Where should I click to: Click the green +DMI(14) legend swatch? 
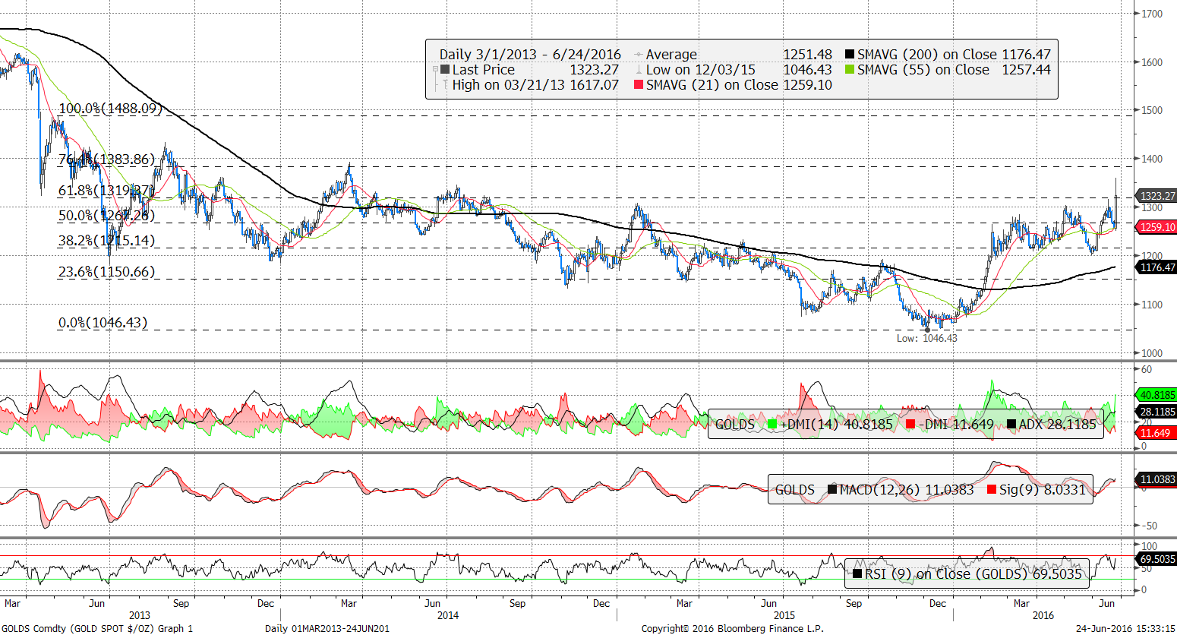(x=773, y=425)
